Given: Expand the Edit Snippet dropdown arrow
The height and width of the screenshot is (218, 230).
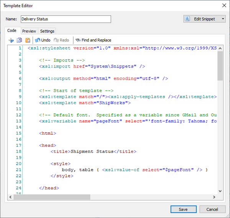Looking at the screenshot, I should (x=223, y=19).
